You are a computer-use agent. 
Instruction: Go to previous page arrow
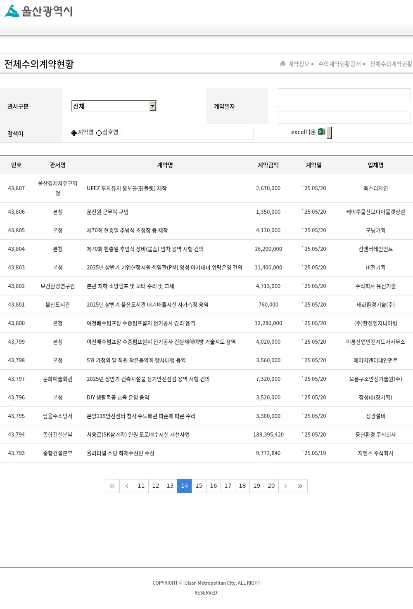pos(127,486)
